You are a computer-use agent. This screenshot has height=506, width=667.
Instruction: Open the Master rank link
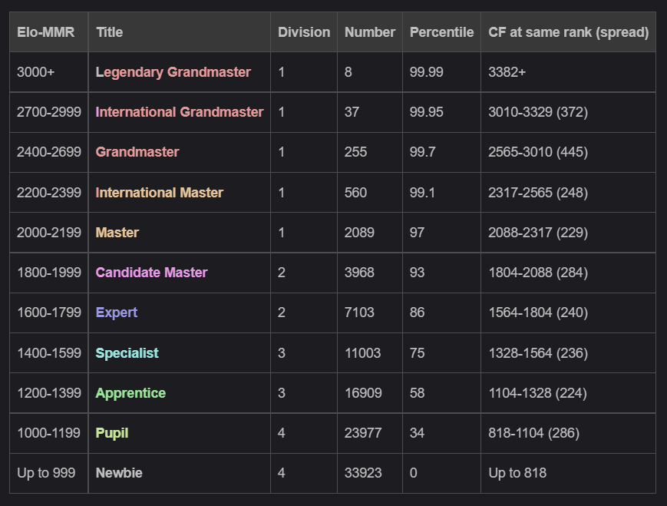pyautogui.click(x=117, y=233)
